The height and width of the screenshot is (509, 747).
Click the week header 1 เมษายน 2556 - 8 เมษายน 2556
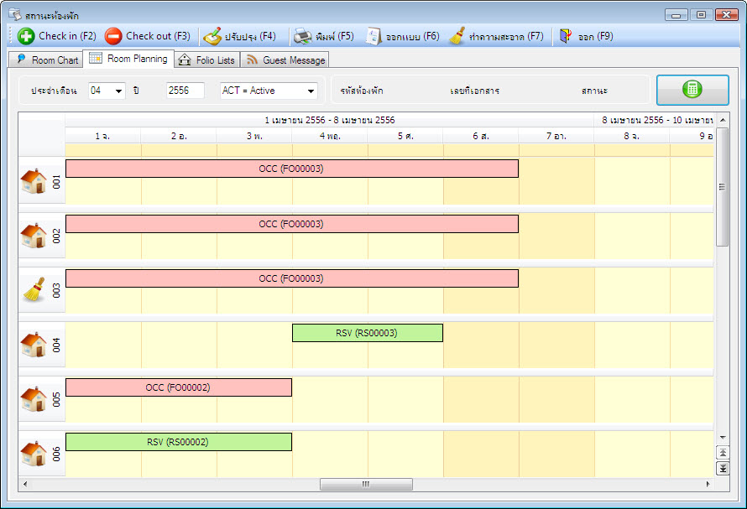point(330,120)
